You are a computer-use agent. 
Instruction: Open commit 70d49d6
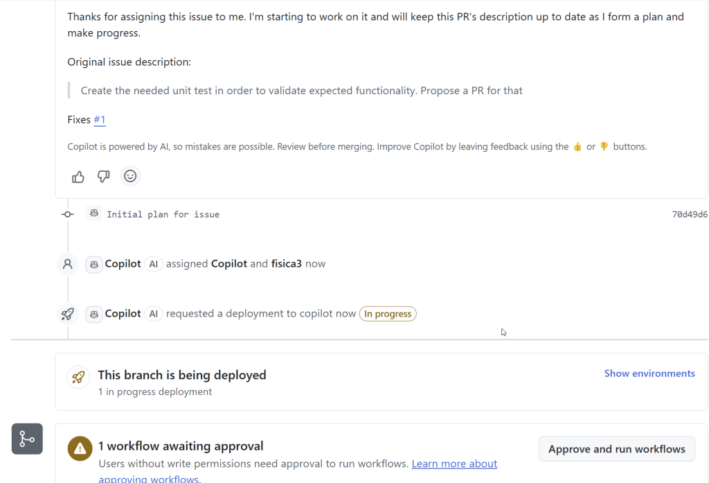690,215
